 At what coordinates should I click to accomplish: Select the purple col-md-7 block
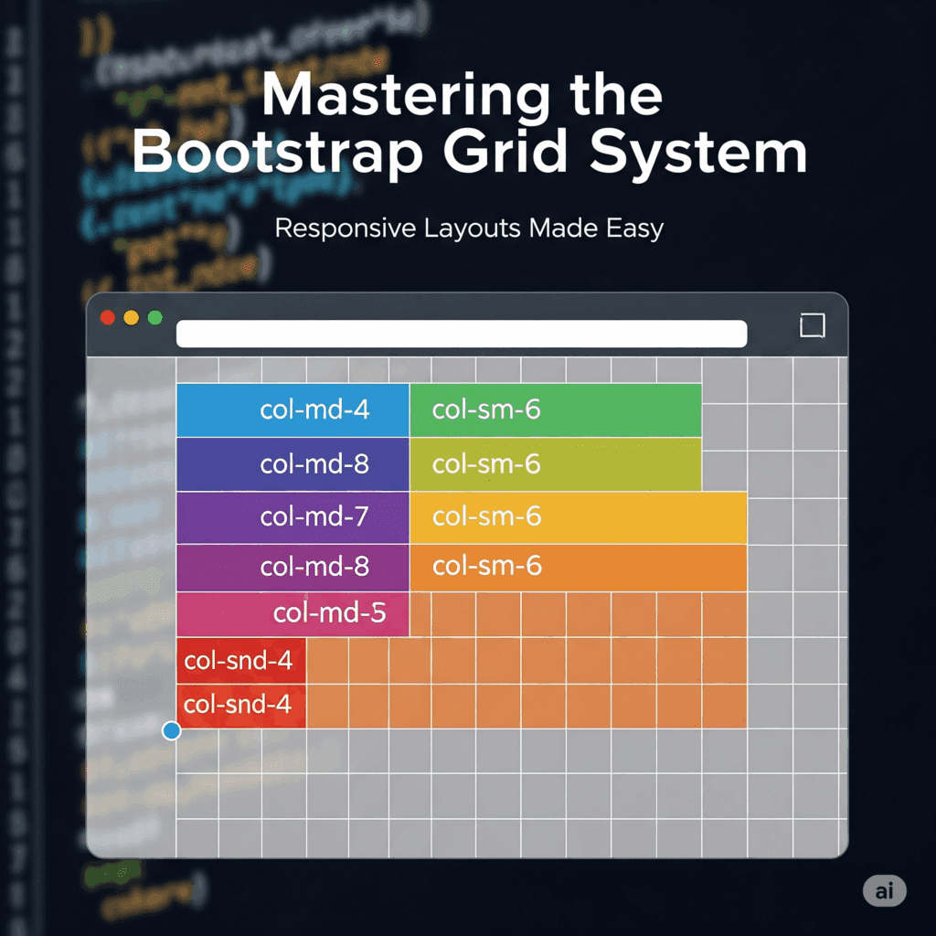pyautogui.click(x=292, y=517)
